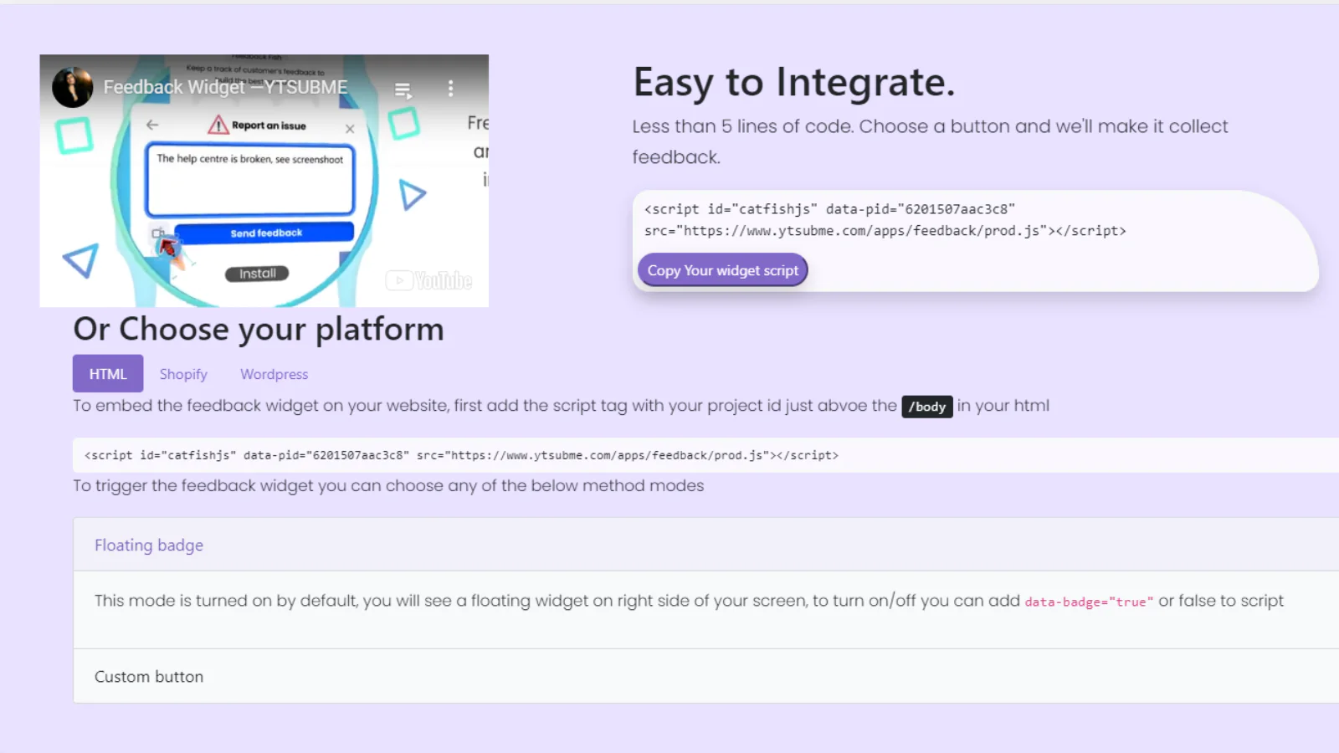Click the Or Choose your platform heading
The height and width of the screenshot is (753, 1339).
pyautogui.click(x=259, y=329)
